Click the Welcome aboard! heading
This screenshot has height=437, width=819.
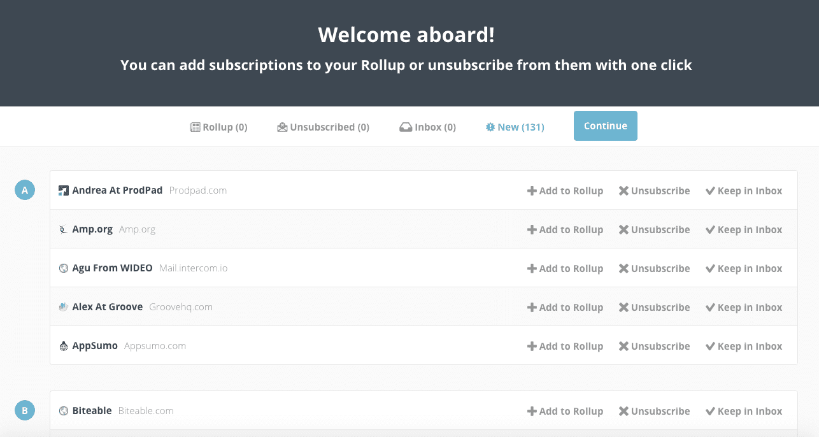(x=406, y=34)
